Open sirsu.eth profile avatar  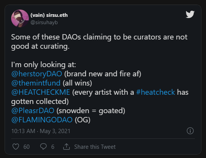(20, 18)
